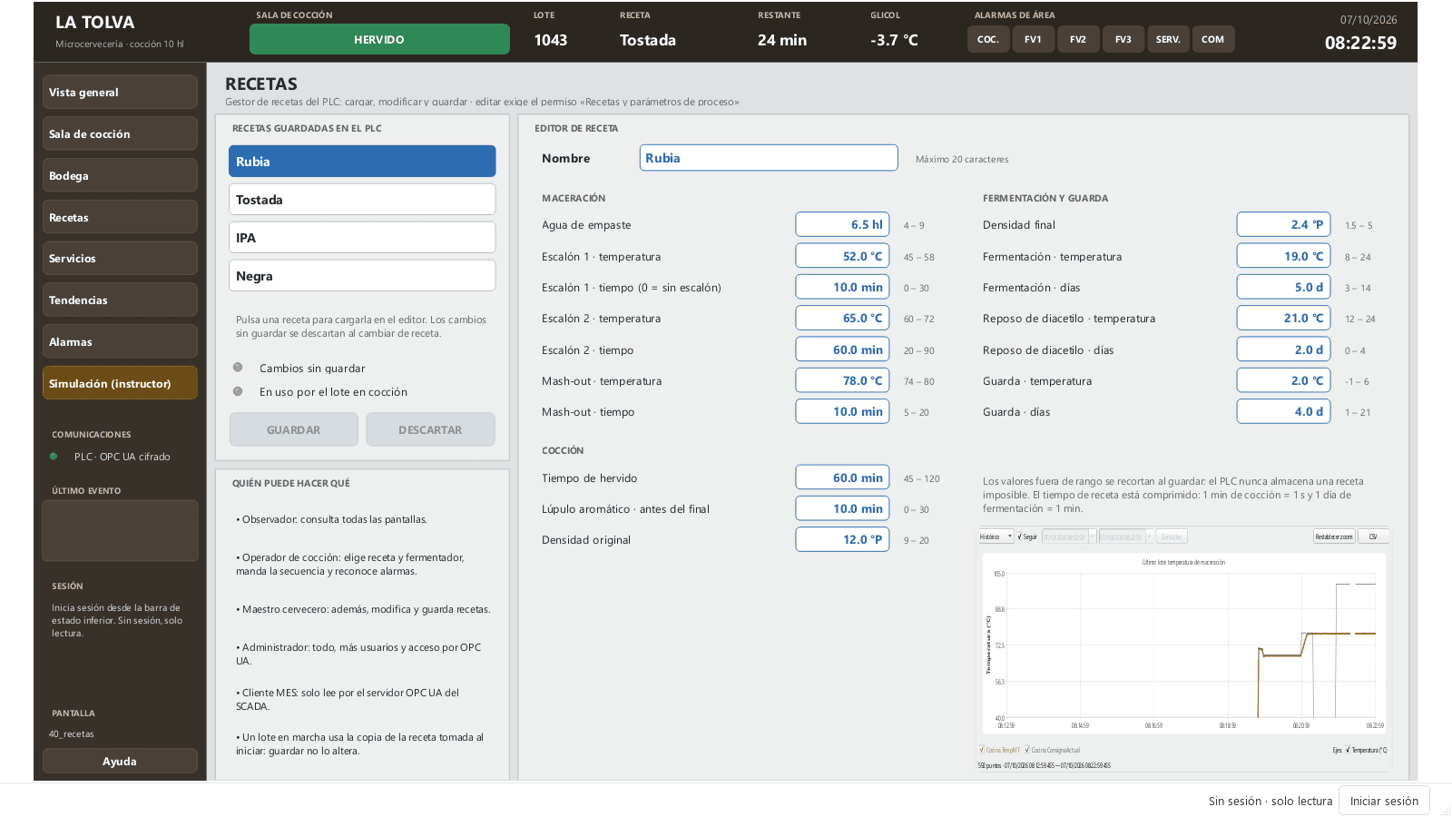Edit the Tiempo de hervido field
This screenshot has height=817, width=1452.
pyautogui.click(x=842, y=477)
